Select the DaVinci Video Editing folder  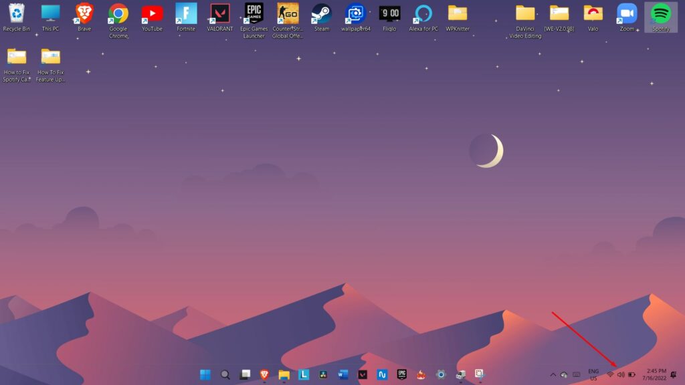(525, 14)
